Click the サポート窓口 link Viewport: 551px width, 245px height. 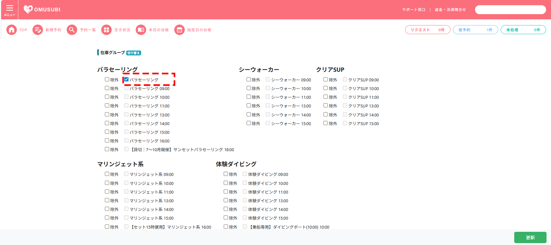(x=414, y=10)
